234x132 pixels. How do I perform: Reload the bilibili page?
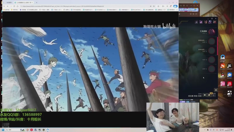14,6
